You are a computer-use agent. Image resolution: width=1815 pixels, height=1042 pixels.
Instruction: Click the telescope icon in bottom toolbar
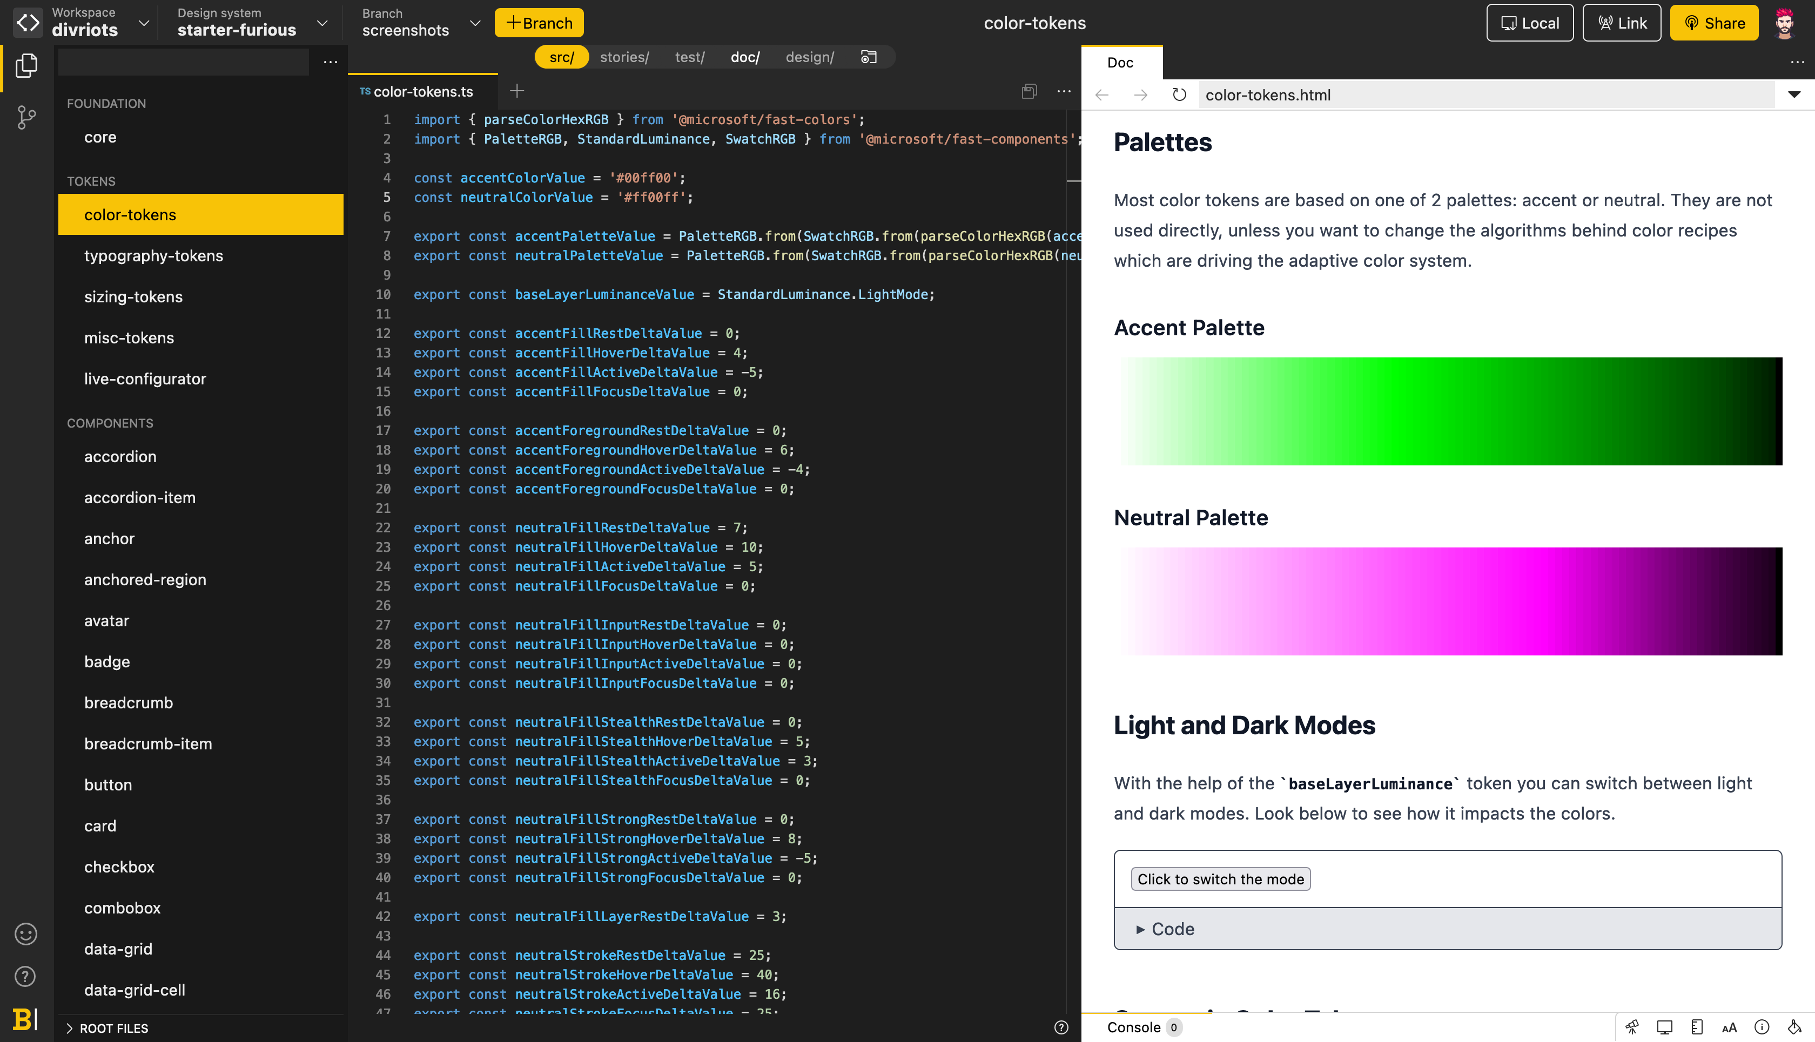(x=1632, y=1027)
